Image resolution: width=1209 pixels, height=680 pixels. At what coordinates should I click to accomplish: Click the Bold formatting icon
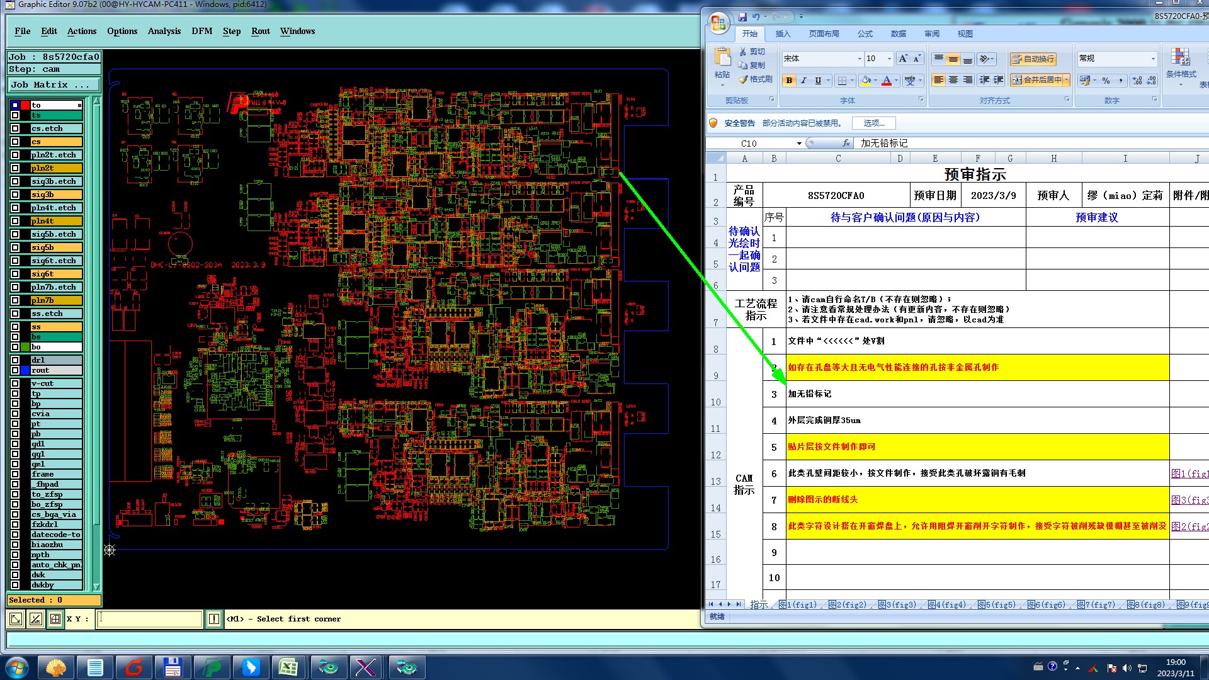pos(789,81)
